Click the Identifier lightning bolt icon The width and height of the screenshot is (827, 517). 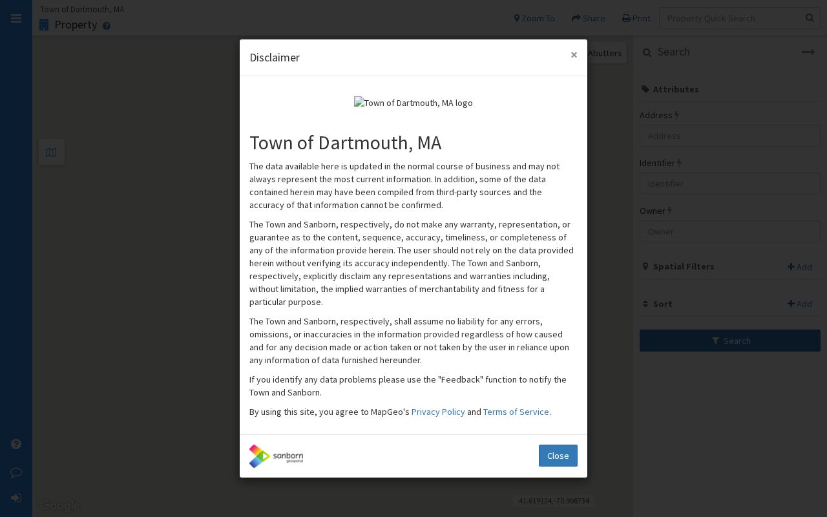coord(679,163)
